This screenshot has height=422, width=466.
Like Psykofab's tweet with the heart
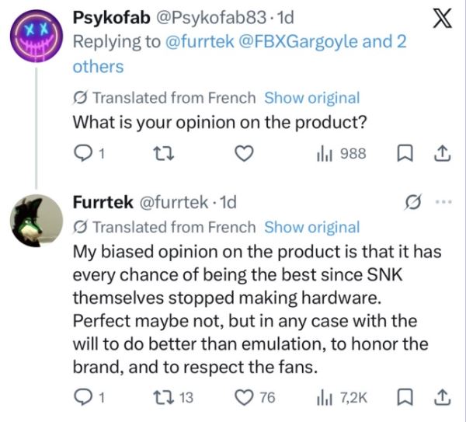click(245, 154)
